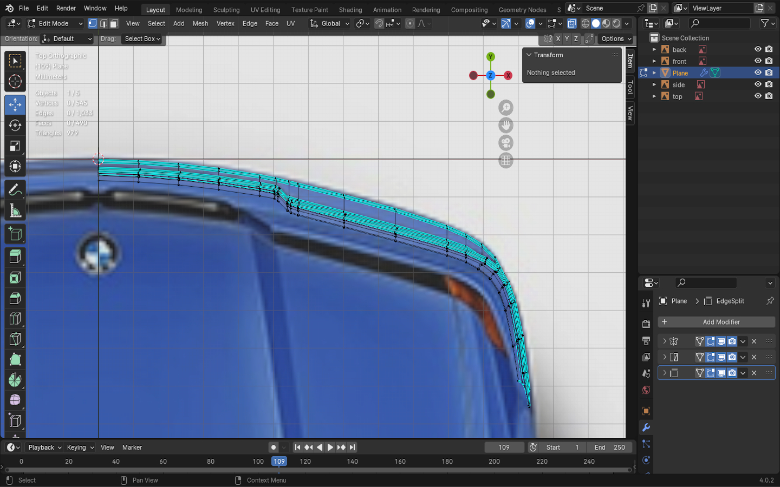Viewport: 780px width, 487px height.
Task: Open the World properties tab
Action: [x=646, y=390]
